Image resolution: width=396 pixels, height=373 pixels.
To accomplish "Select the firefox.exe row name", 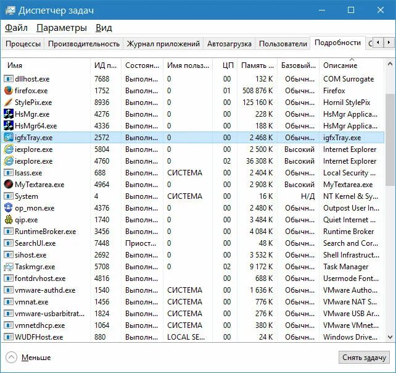I will [31, 91].
